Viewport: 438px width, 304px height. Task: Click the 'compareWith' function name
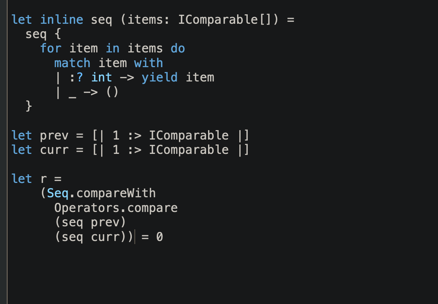point(116,193)
